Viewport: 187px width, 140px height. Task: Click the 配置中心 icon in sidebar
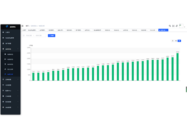[x=3, y=91]
